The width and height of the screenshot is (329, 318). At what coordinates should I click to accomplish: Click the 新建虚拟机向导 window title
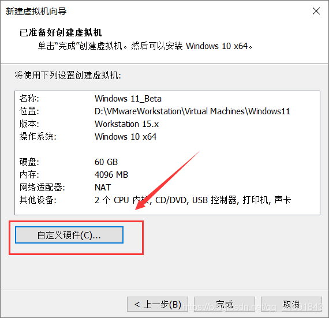pos(36,11)
